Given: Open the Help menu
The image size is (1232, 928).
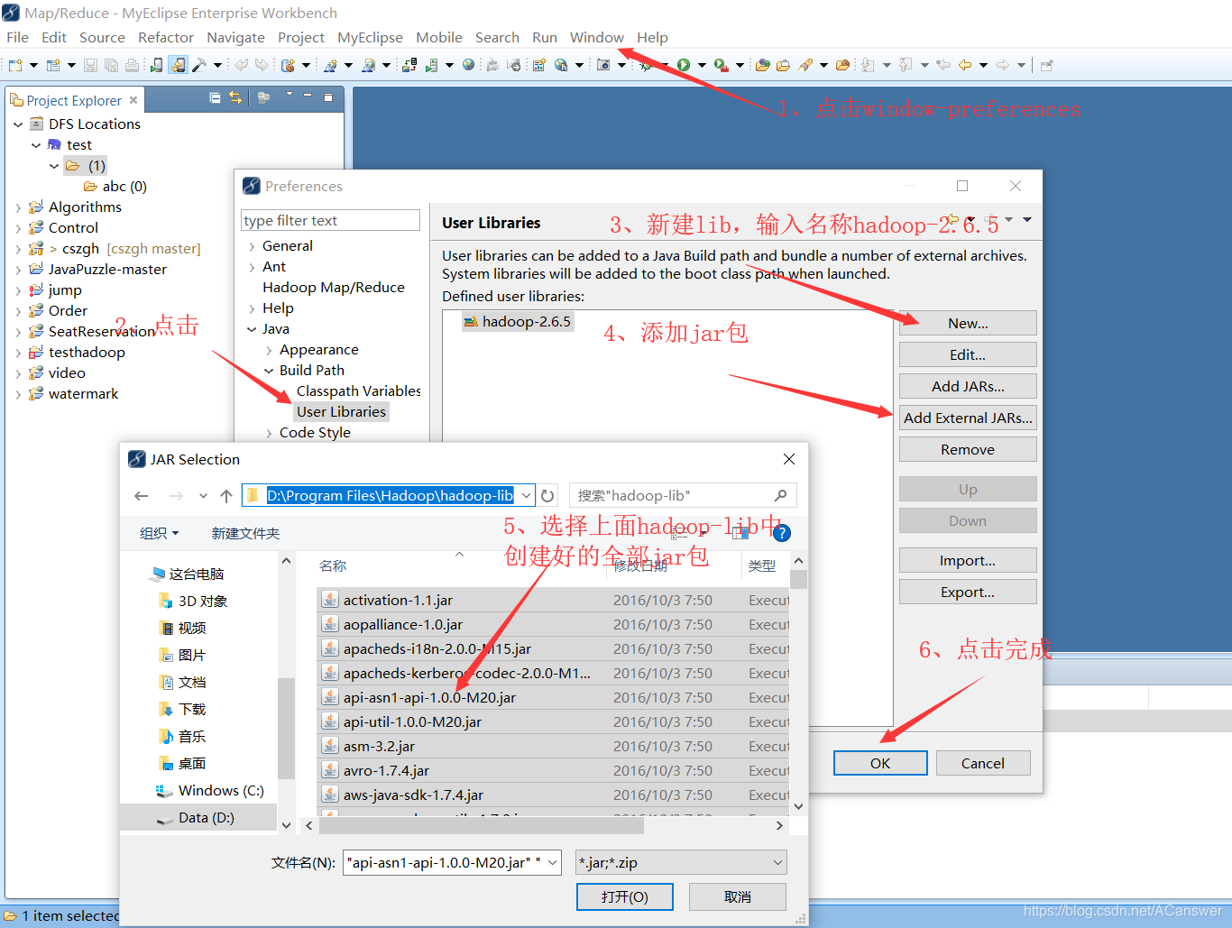Looking at the screenshot, I should (x=652, y=38).
